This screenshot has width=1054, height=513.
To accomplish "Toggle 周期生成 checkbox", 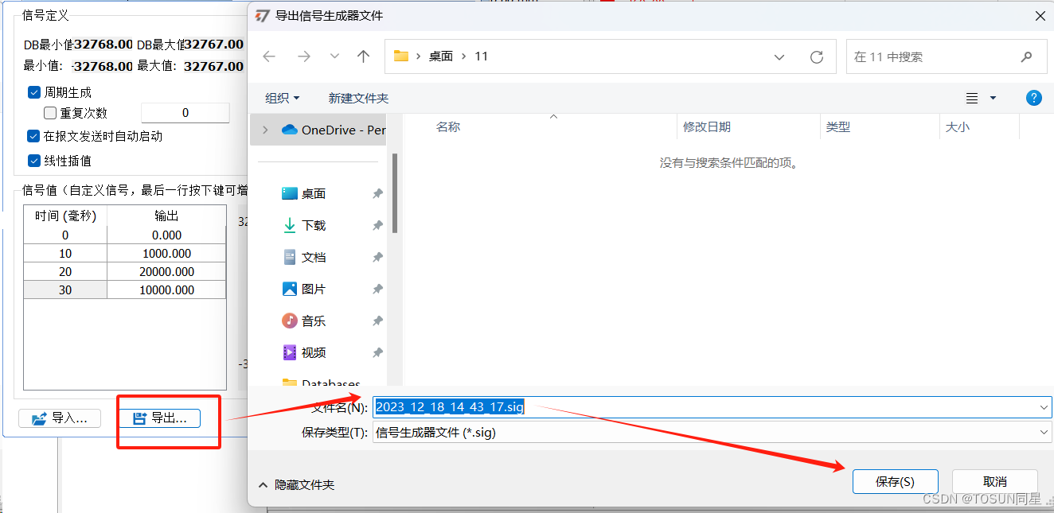I will coord(34,92).
